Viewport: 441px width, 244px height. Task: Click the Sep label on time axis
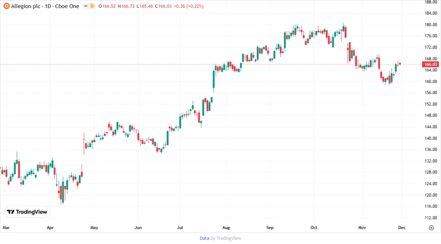(270, 227)
